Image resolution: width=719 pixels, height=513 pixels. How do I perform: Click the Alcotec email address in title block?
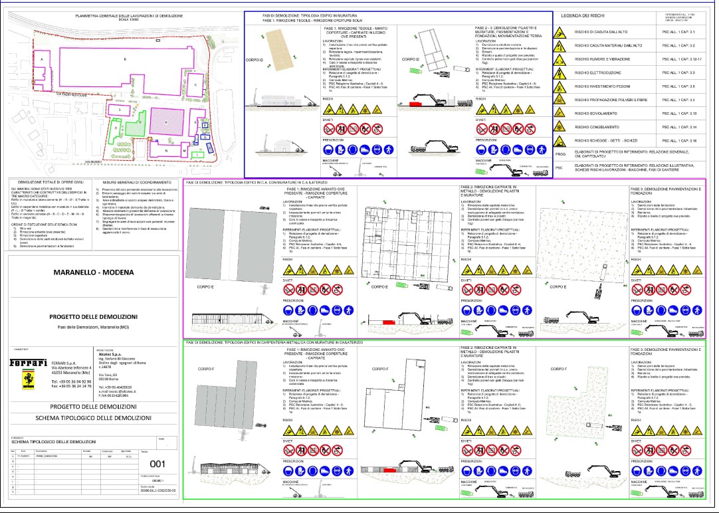(x=119, y=393)
